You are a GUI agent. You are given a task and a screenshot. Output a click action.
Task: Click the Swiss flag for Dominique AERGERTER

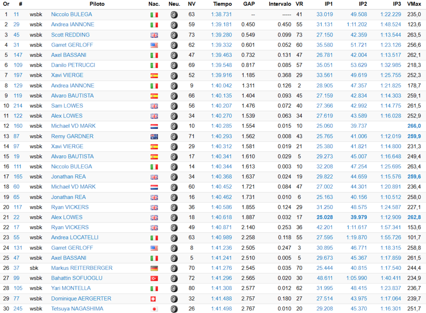click(x=154, y=299)
